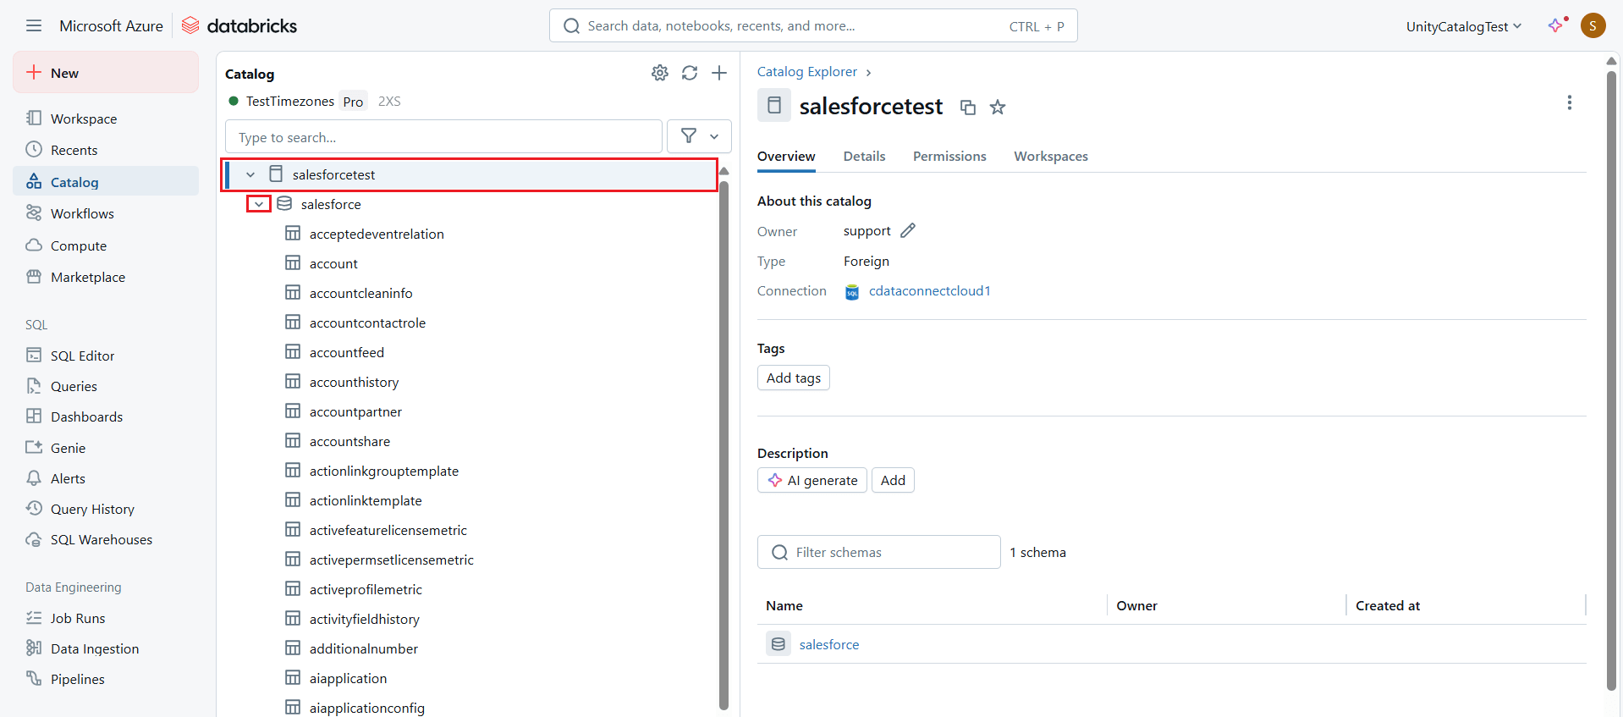This screenshot has width=1623, height=717.
Task: Switch to the Permissions tab
Action: [x=949, y=157]
